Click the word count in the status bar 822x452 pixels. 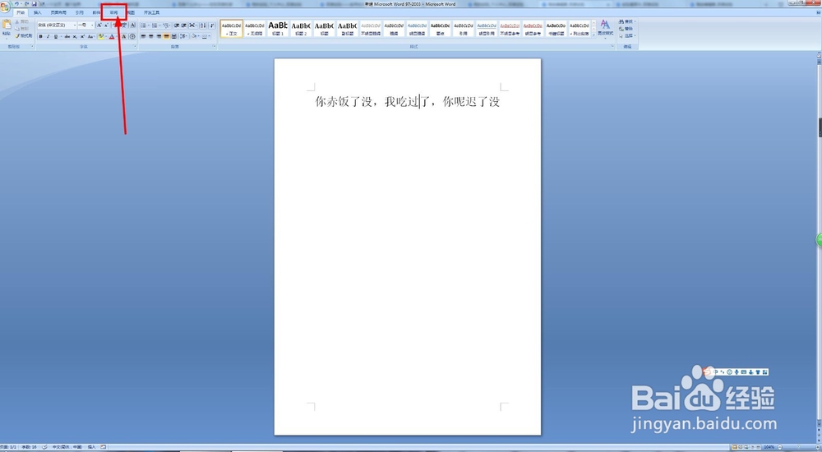click(29, 447)
